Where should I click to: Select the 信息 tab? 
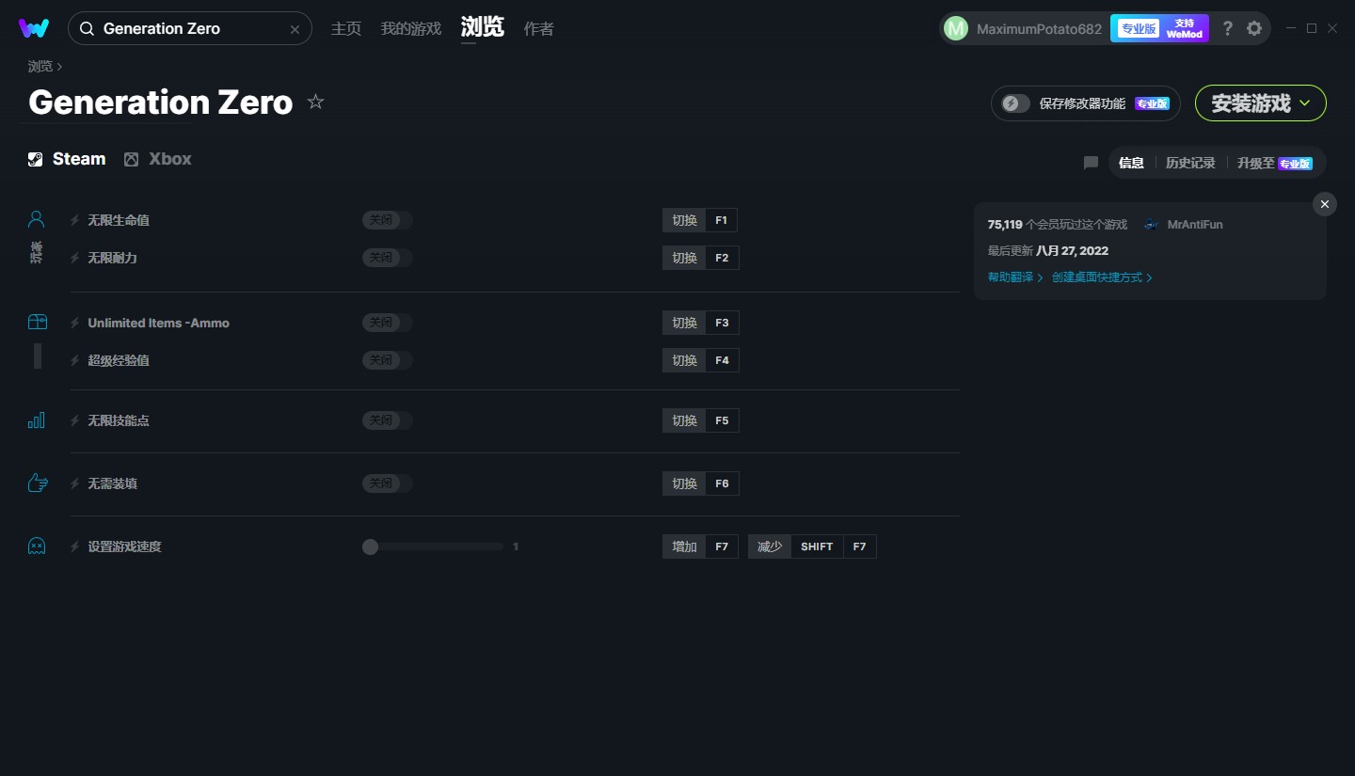tap(1131, 163)
